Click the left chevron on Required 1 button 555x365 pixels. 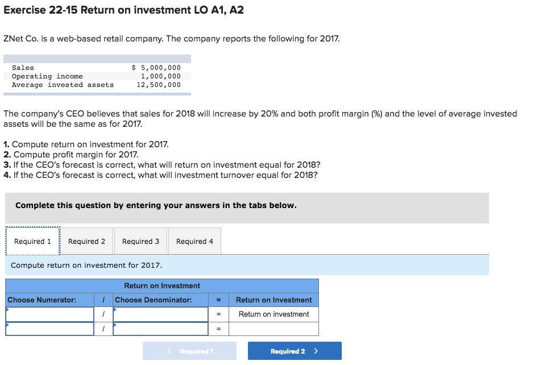[168, 351]
